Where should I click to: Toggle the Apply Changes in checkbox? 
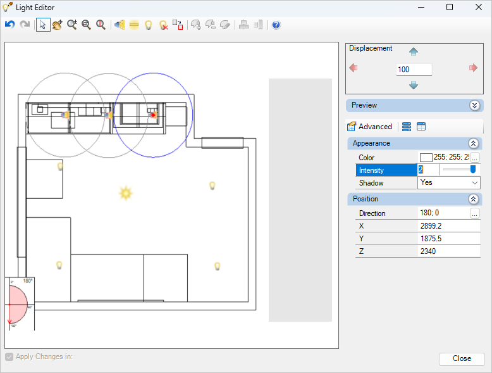click(x=9, y=357)
